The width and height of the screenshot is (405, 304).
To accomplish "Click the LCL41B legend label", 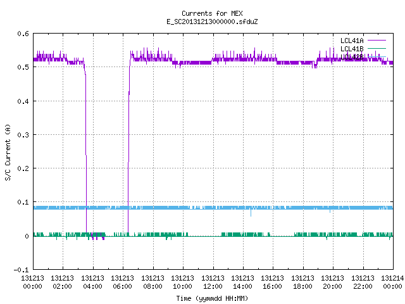I will click(352, 49).
